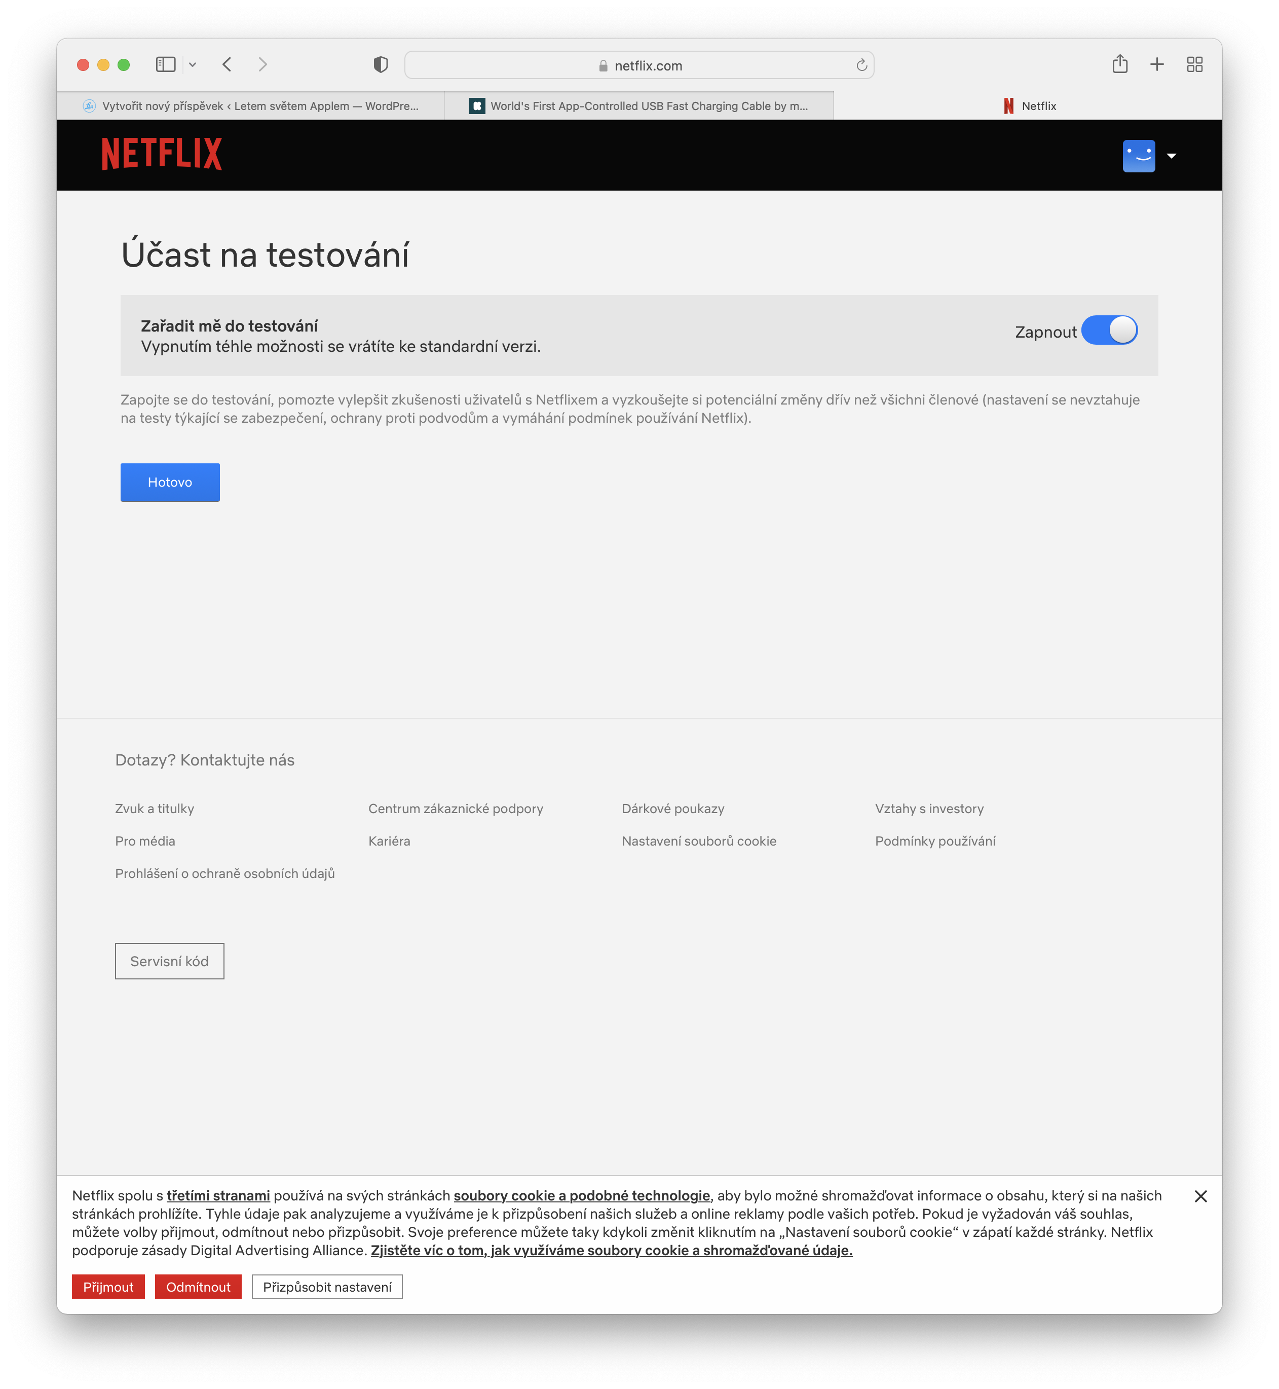The image size is (1279, 1389).
Task: Switch to the WordPress post tab
Action: coord(250,106)
